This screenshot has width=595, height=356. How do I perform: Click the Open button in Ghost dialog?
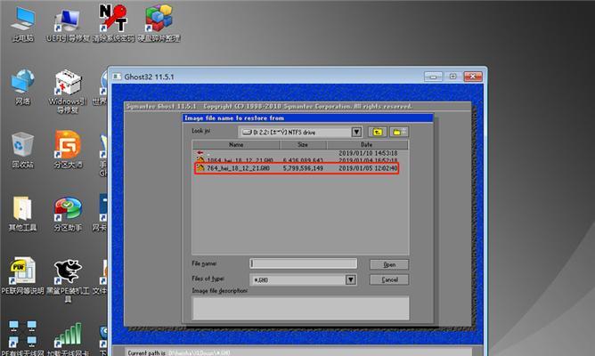pyautogui.click(x=389, y=264)
